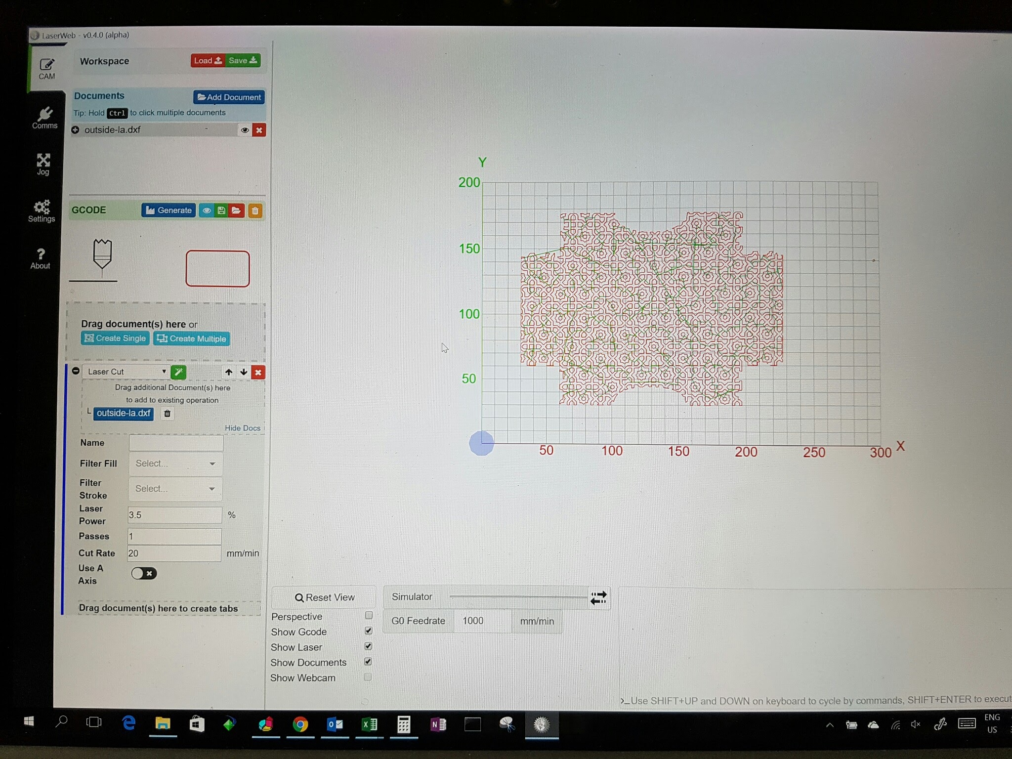Click the simulator swap arrows icon
Screen dimensions: 1012x759
(598, 598)
